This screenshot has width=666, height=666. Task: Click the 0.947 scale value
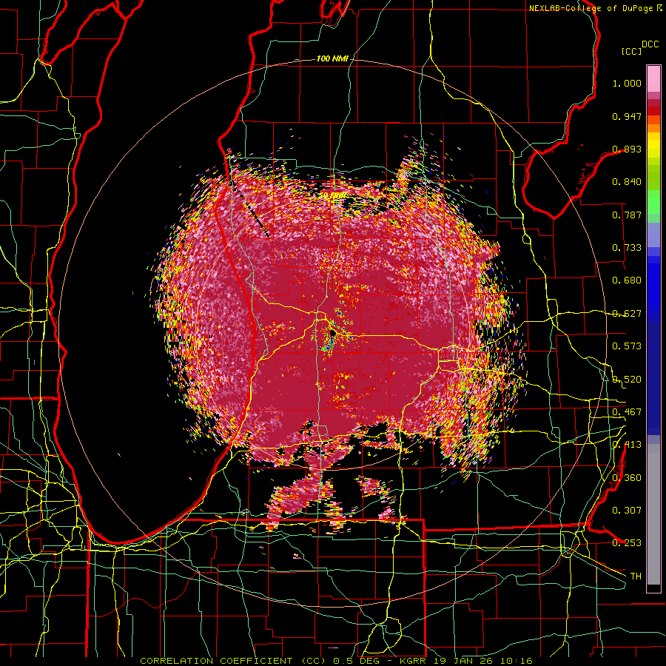[x=627, y=116]
